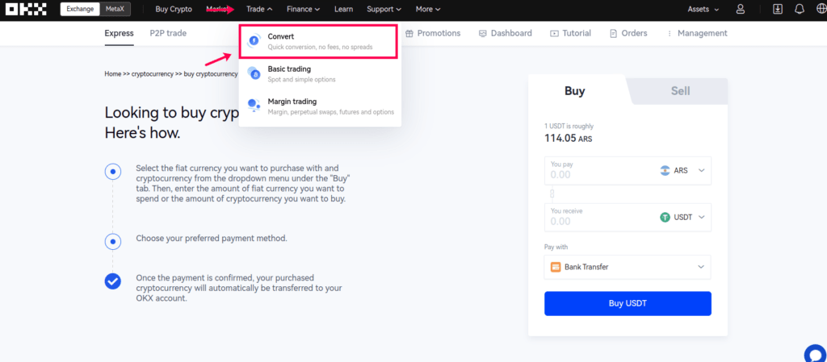Expand the Assets dropdown
Viewport: 827px width, 362px height.
click(x=703, y=9)
